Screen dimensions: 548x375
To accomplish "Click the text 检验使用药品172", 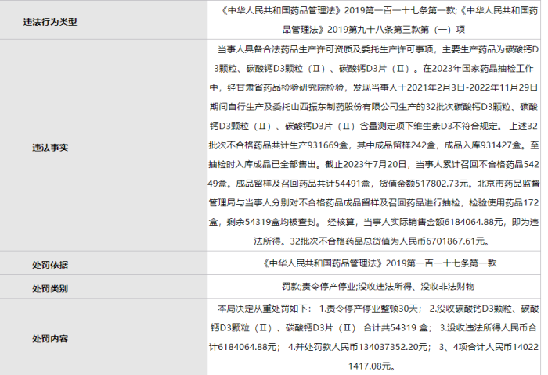I will 503,202.
